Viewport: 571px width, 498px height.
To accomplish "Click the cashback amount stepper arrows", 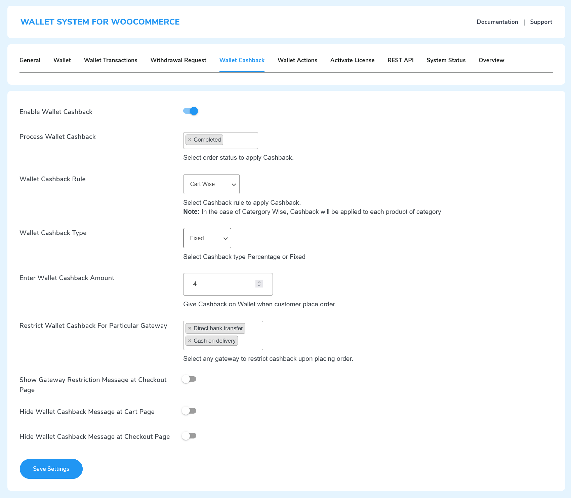I will [259, 284].
